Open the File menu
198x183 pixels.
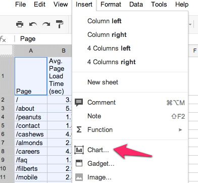tap(20, 4)
